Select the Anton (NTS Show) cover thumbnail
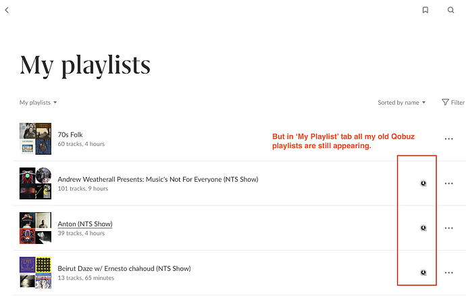This screenshot has width=466, height=296. coord(35,228)
